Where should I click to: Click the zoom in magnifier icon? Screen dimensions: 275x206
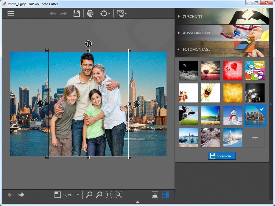[x=99, y=195]
